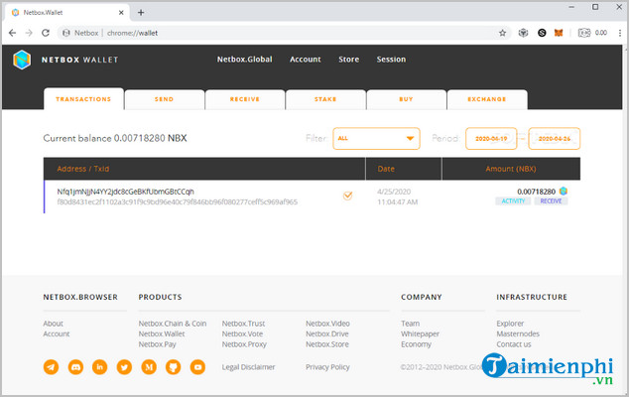Switch to the Transactions tab
The height and width of the screenshot is (397, 629).
[83, 99]
